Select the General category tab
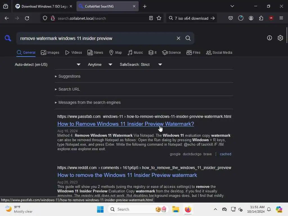 coord(26,53)
